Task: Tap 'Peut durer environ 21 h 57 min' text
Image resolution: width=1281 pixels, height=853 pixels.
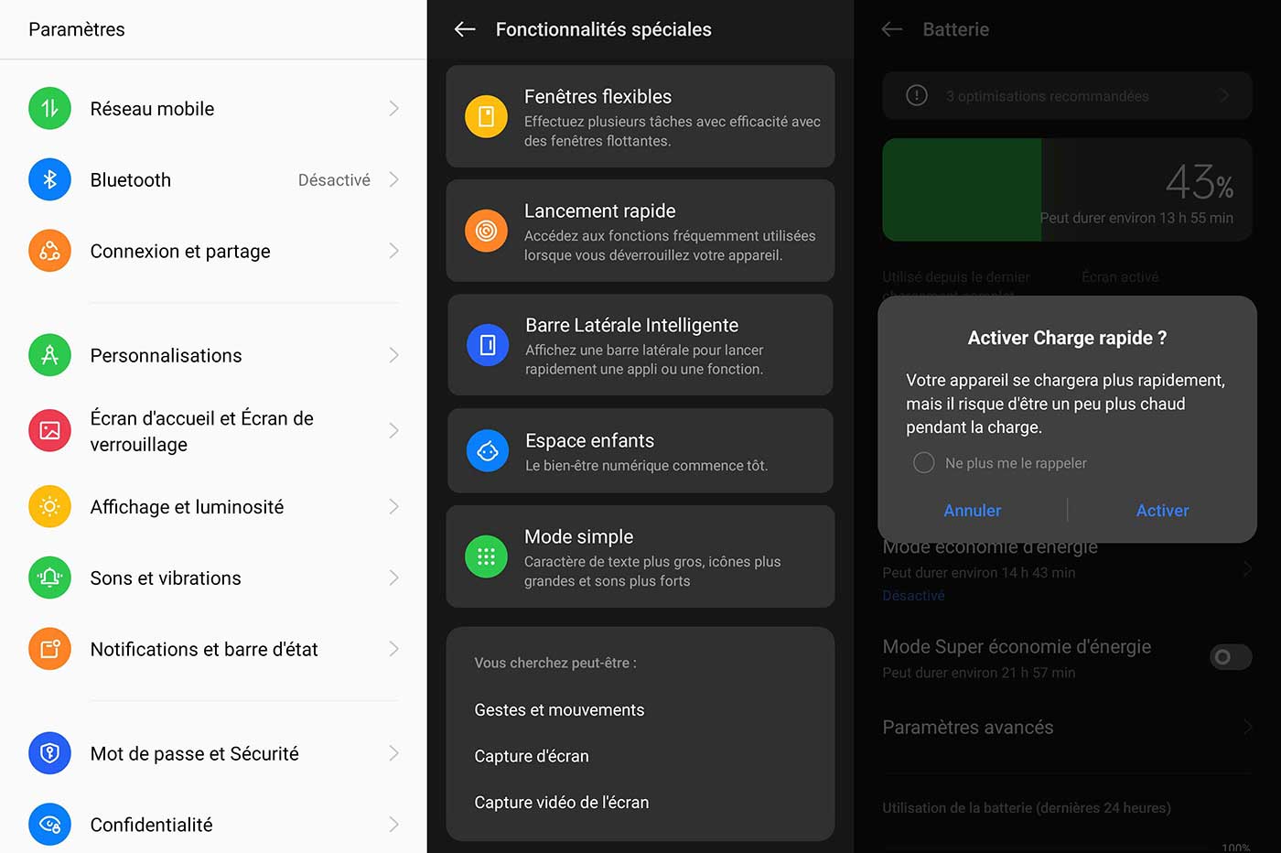Action: (x=979, y=673)
